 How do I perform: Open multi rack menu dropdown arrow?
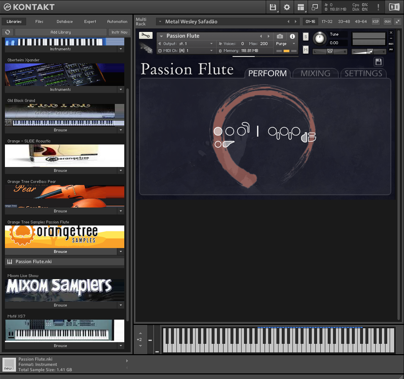click(x=160, y=22)
